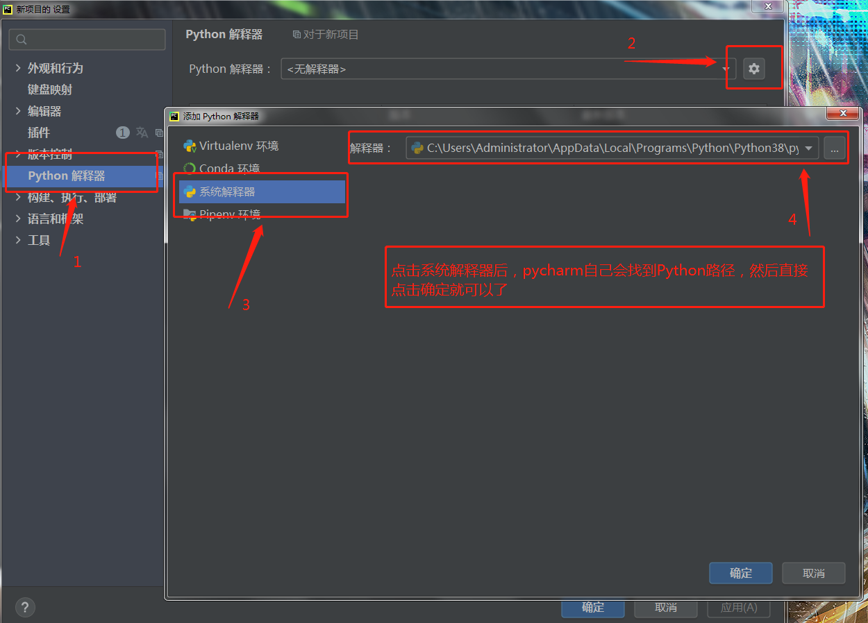Select 系统解释器 option
Viewport: 868px width, 623px height.
tap(262, 191)
